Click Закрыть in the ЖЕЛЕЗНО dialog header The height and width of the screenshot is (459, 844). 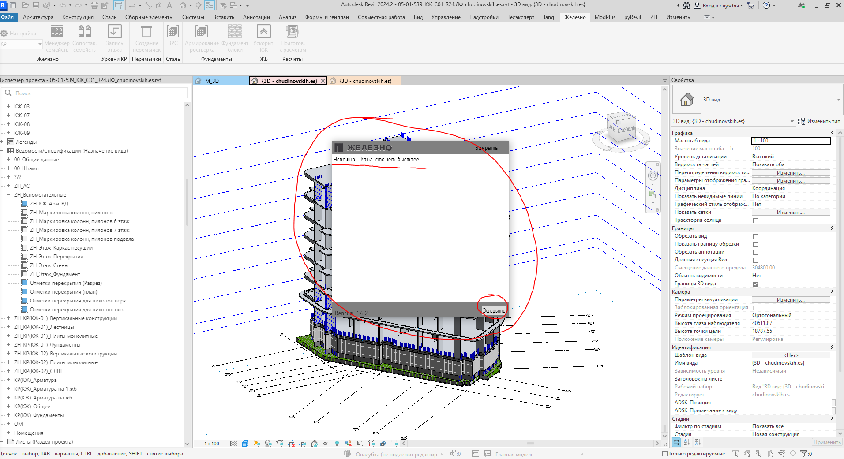tap(486, 148)
